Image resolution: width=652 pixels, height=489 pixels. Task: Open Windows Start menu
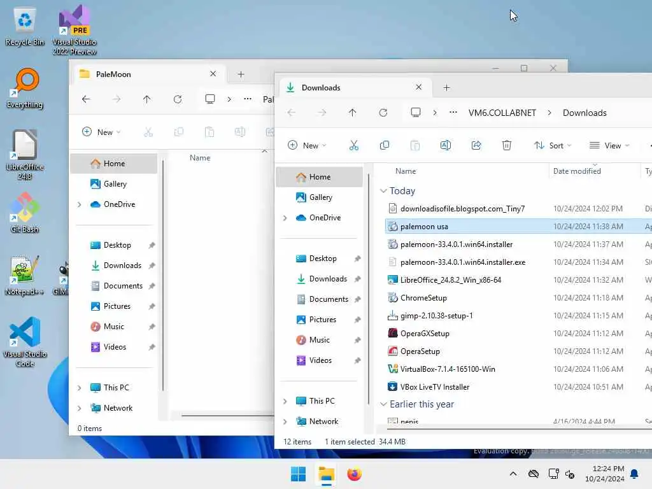coord(298,474)
